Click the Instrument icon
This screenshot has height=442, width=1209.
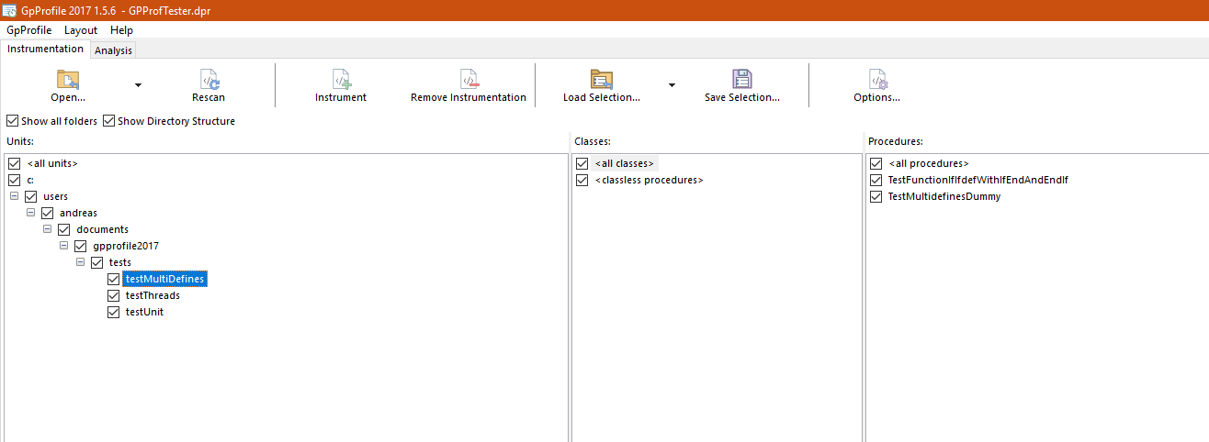pos(341,79)
